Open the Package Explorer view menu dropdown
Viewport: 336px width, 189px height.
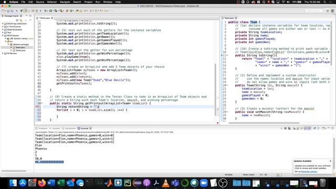coord(30,20)
